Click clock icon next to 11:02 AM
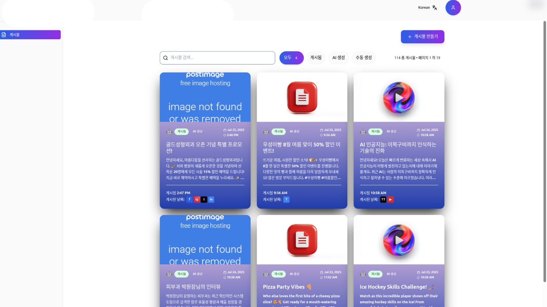Screen dimensions: 547x307 [x=322, y=278]
